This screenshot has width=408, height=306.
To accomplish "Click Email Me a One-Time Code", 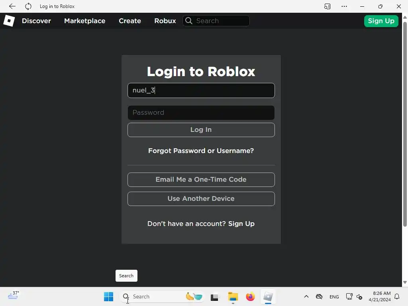I will 201,180.
